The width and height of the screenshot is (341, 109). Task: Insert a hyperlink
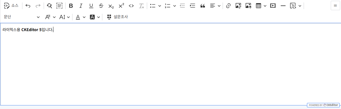click(228, 6)
